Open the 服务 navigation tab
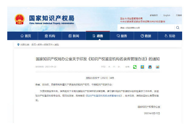This screenshot has height=127, width=190. coord(122,36)
